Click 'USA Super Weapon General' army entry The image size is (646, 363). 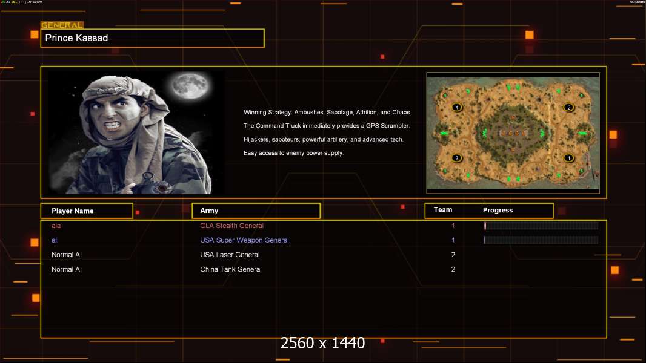(x=244, y=240)
